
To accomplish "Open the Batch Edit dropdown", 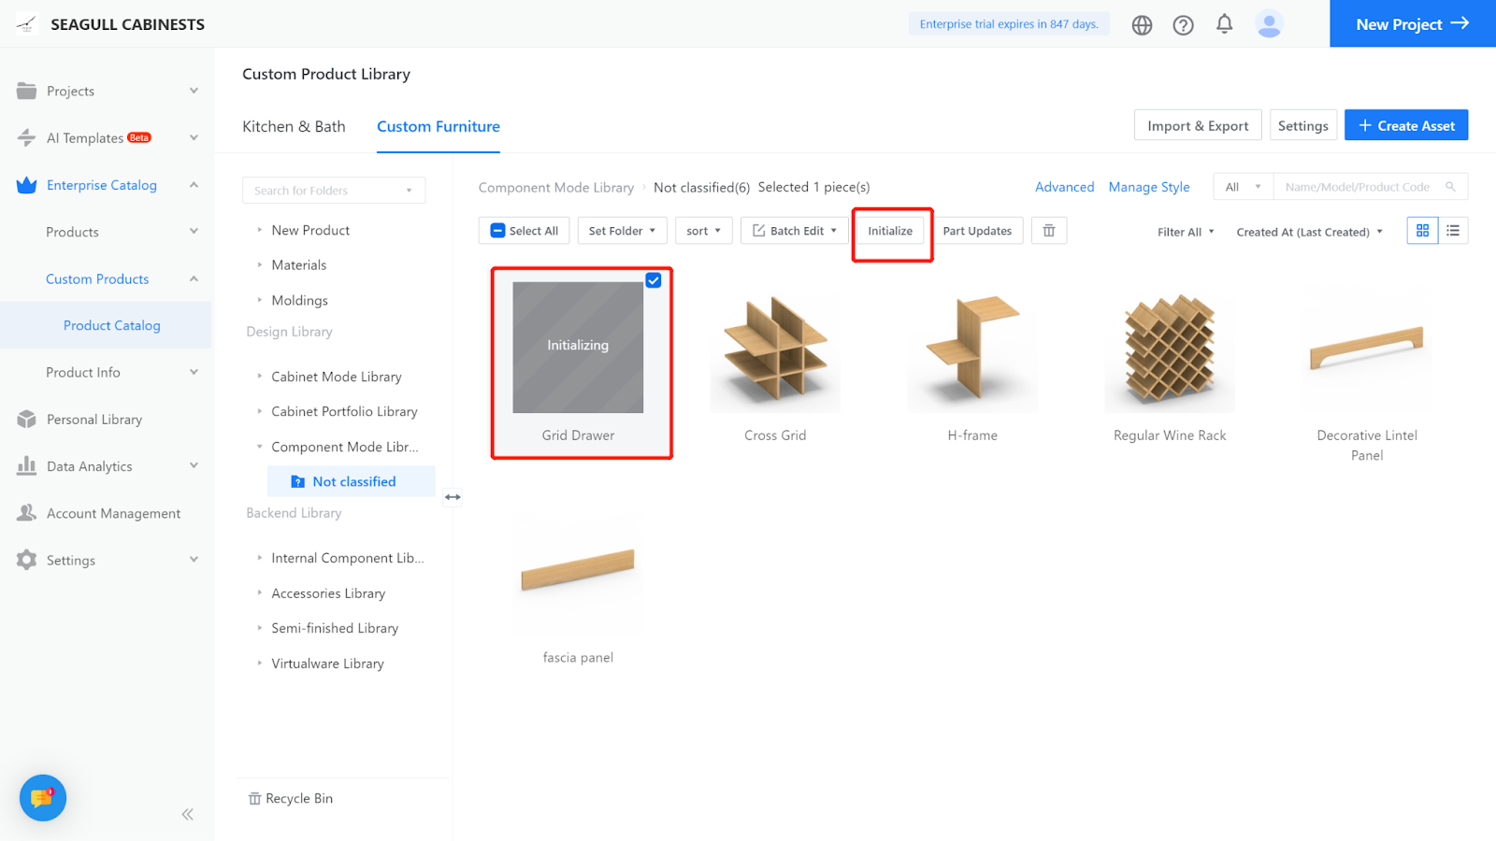I will click(x=795, y=231).
